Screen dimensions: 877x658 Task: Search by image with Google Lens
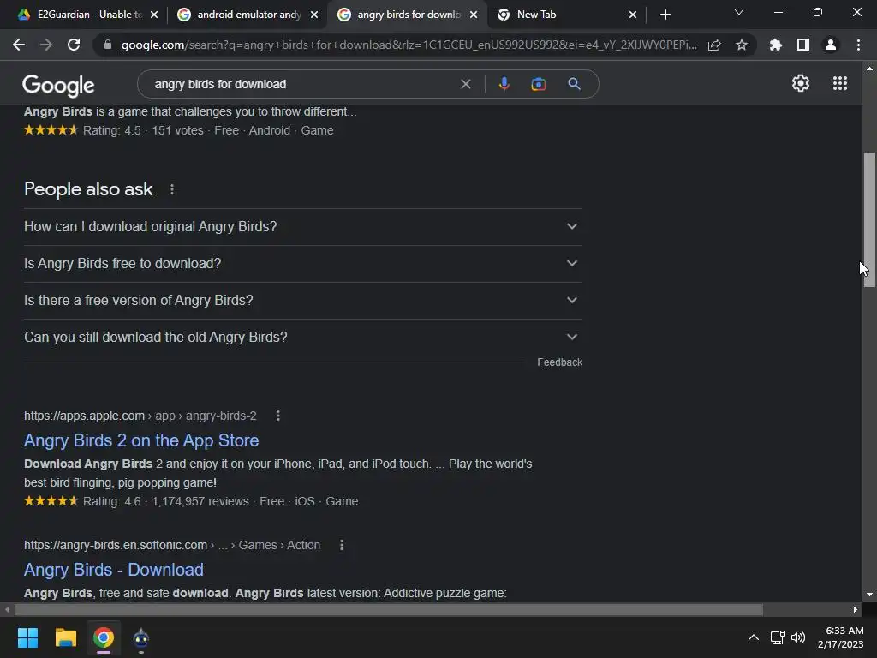pos(538,84)
